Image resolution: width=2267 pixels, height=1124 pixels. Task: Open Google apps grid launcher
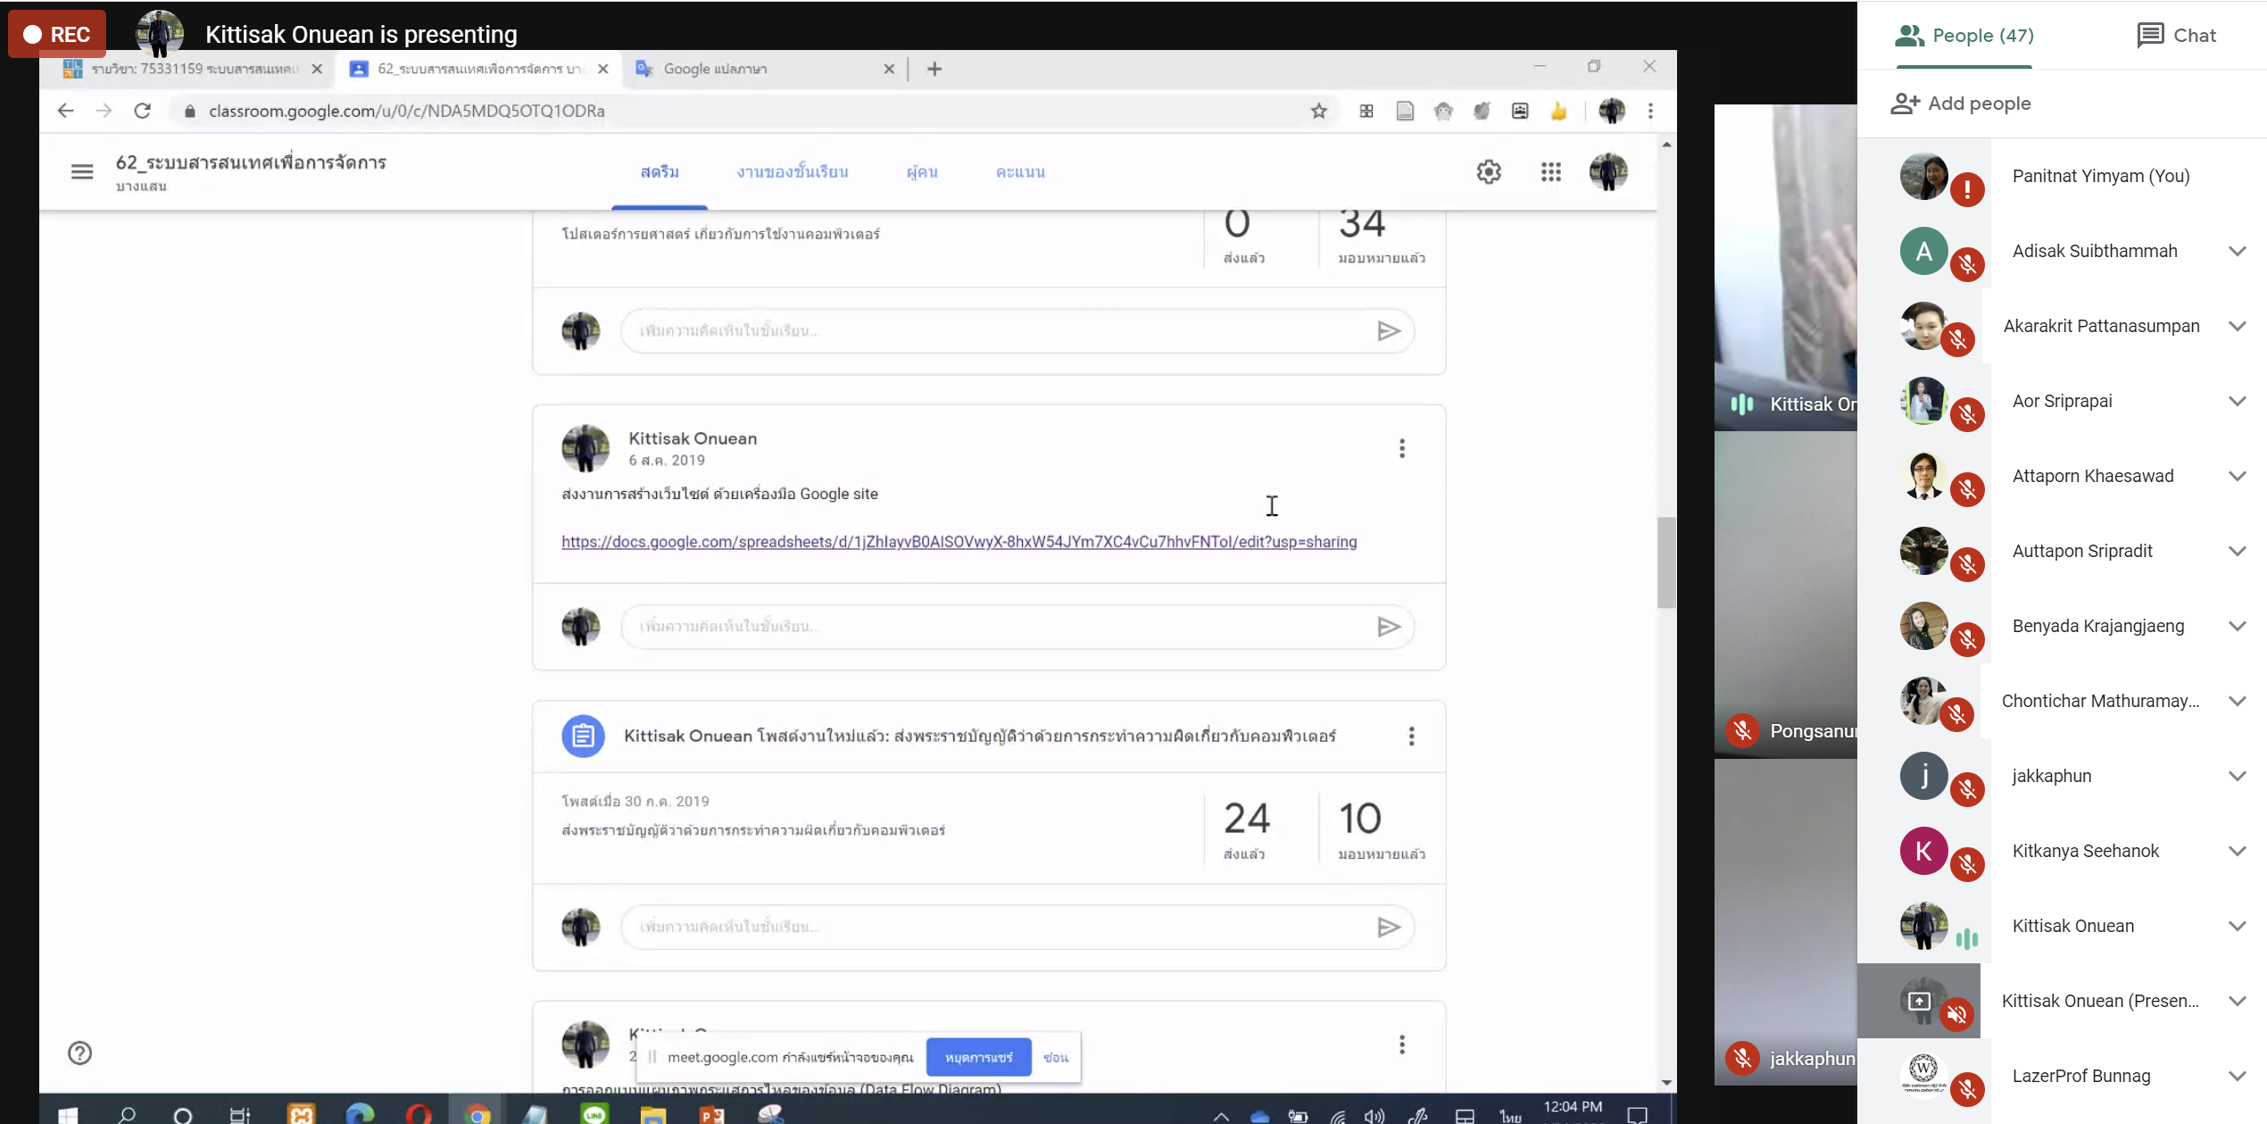pyautogui.click(x=1550, y=171)
